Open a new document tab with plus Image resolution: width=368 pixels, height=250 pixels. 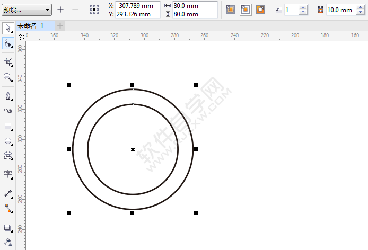(x=60, y=25)
